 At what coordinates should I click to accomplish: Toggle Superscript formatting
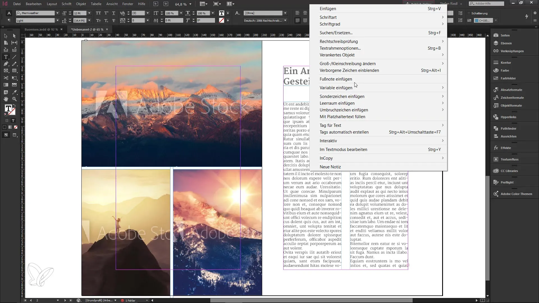[x=106, y=13]
